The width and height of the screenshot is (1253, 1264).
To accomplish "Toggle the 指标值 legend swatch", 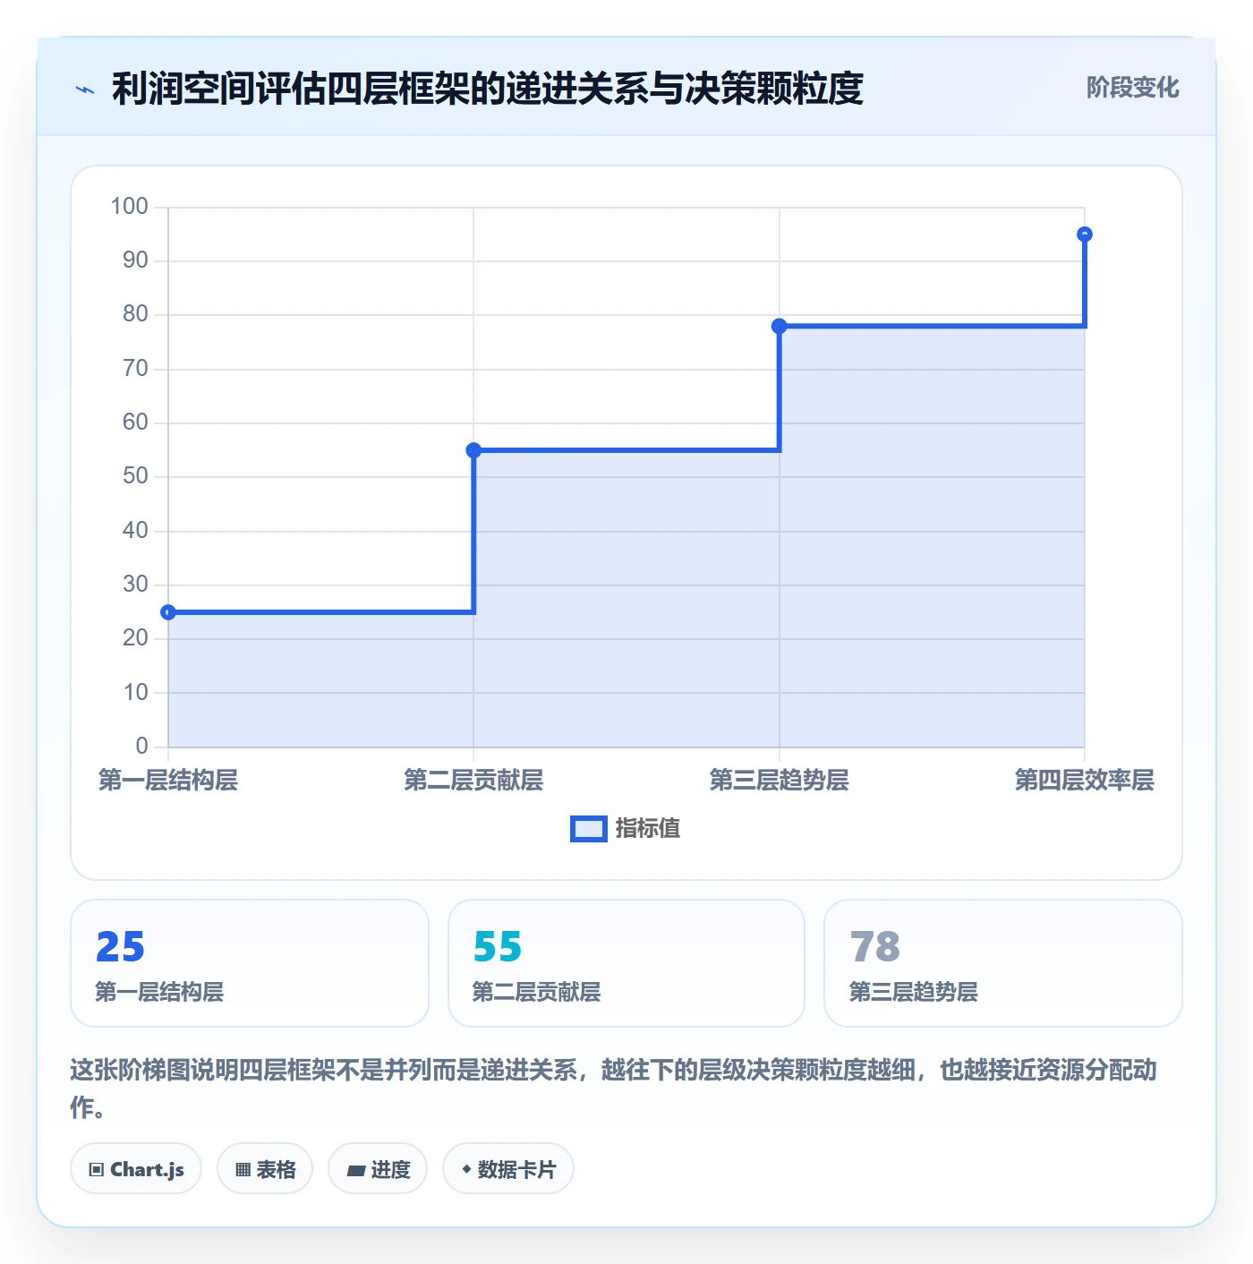I will click(589, 829).
